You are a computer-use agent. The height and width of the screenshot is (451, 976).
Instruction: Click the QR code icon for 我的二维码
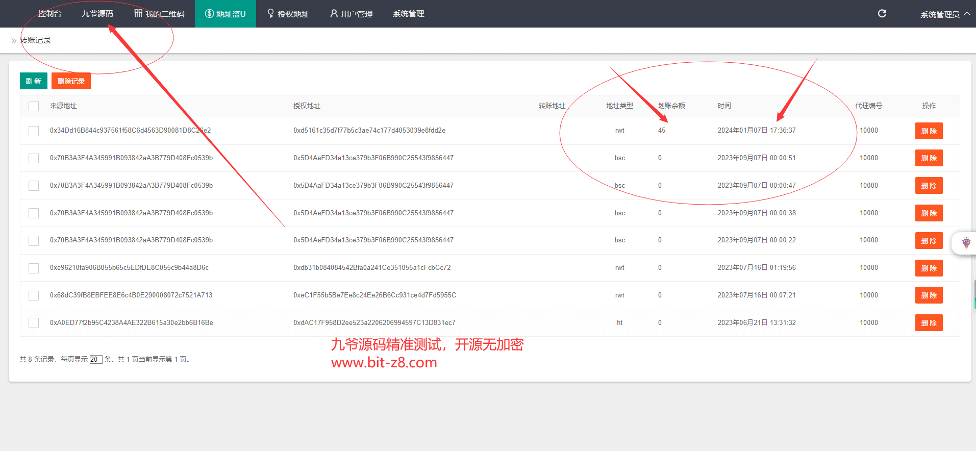(x=138, y=13)
